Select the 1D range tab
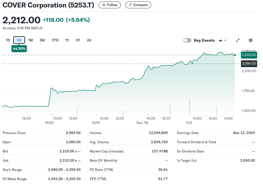 click(8, 40)
